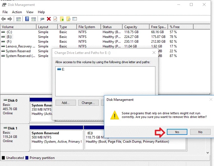The image size is (214, 166).
Task: Click the Back arrow toolbar icon
Action: [x=3, y=19]
